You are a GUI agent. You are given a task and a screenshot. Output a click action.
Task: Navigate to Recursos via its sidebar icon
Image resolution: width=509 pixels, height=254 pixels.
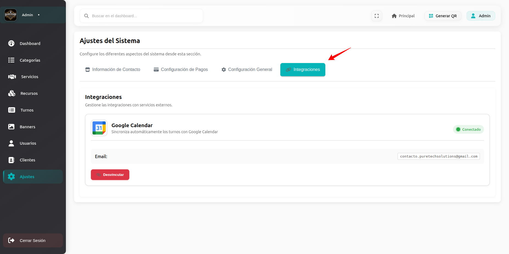pyautogui.click(x=11, y=93)
